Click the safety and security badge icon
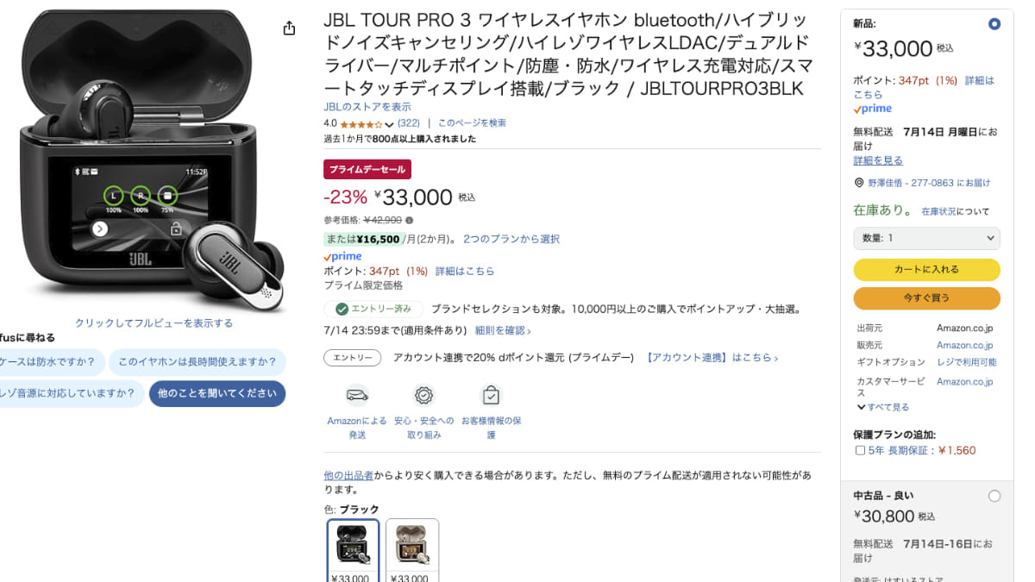 (x=423, y=395)
